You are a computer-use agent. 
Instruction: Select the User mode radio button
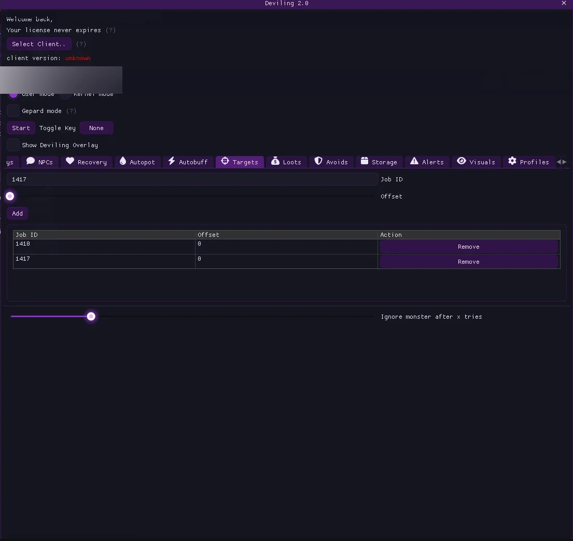[x=13, y=95]
